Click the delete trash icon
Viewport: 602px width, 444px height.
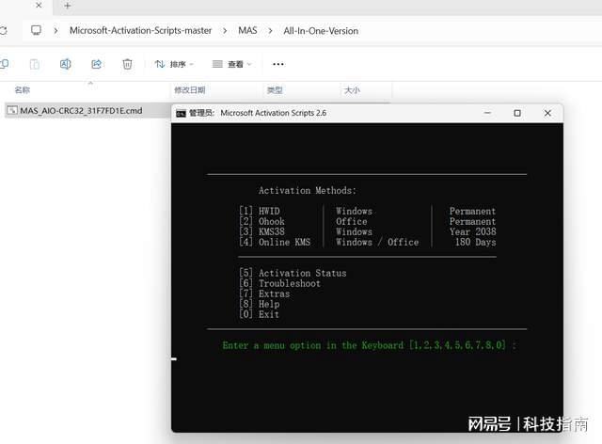pyautogui.click(x=127, y=64)
